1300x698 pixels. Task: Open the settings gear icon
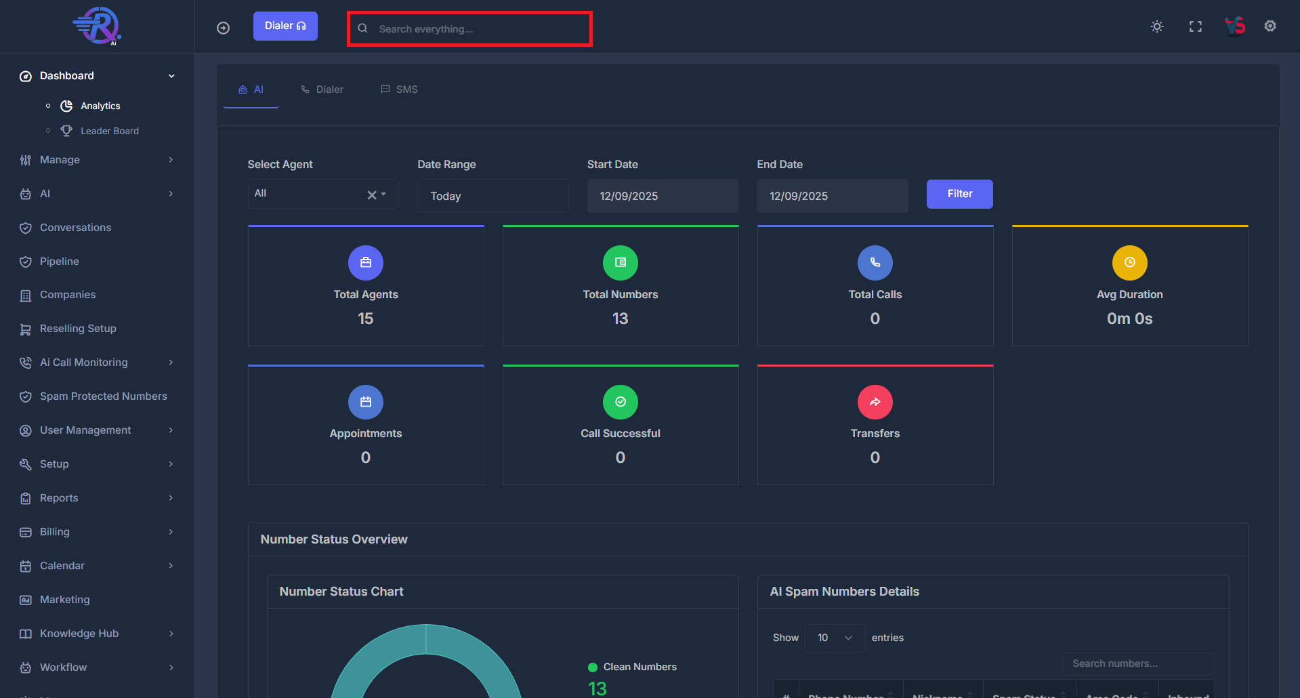(x=1270, y=26)
